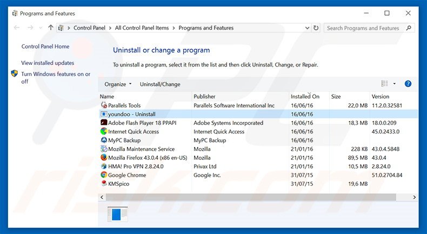
Task: Select Google Chrome program name
Action: pyautogui.click(x=127, y=175)
